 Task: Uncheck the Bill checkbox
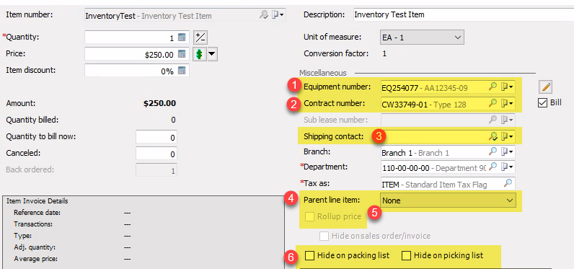[542, 103]
